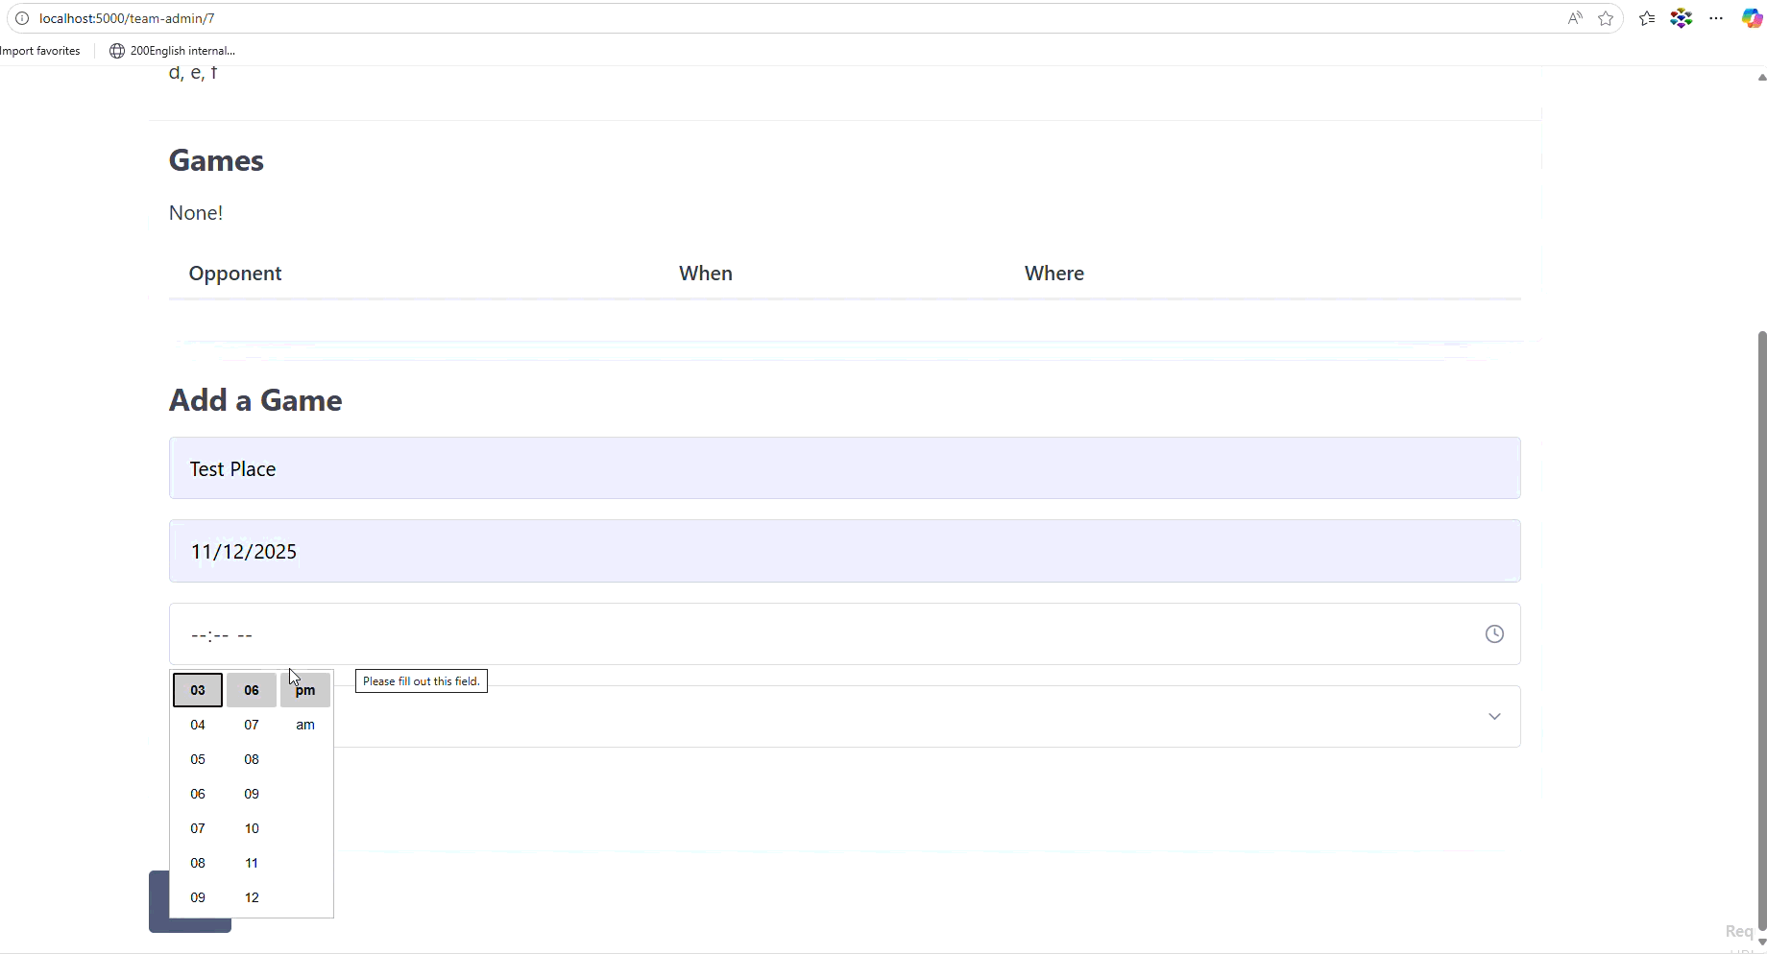Screen dimensions: 1767x954
Task: Click the star to add page to favorites
Action: (x=1606, y=18)
